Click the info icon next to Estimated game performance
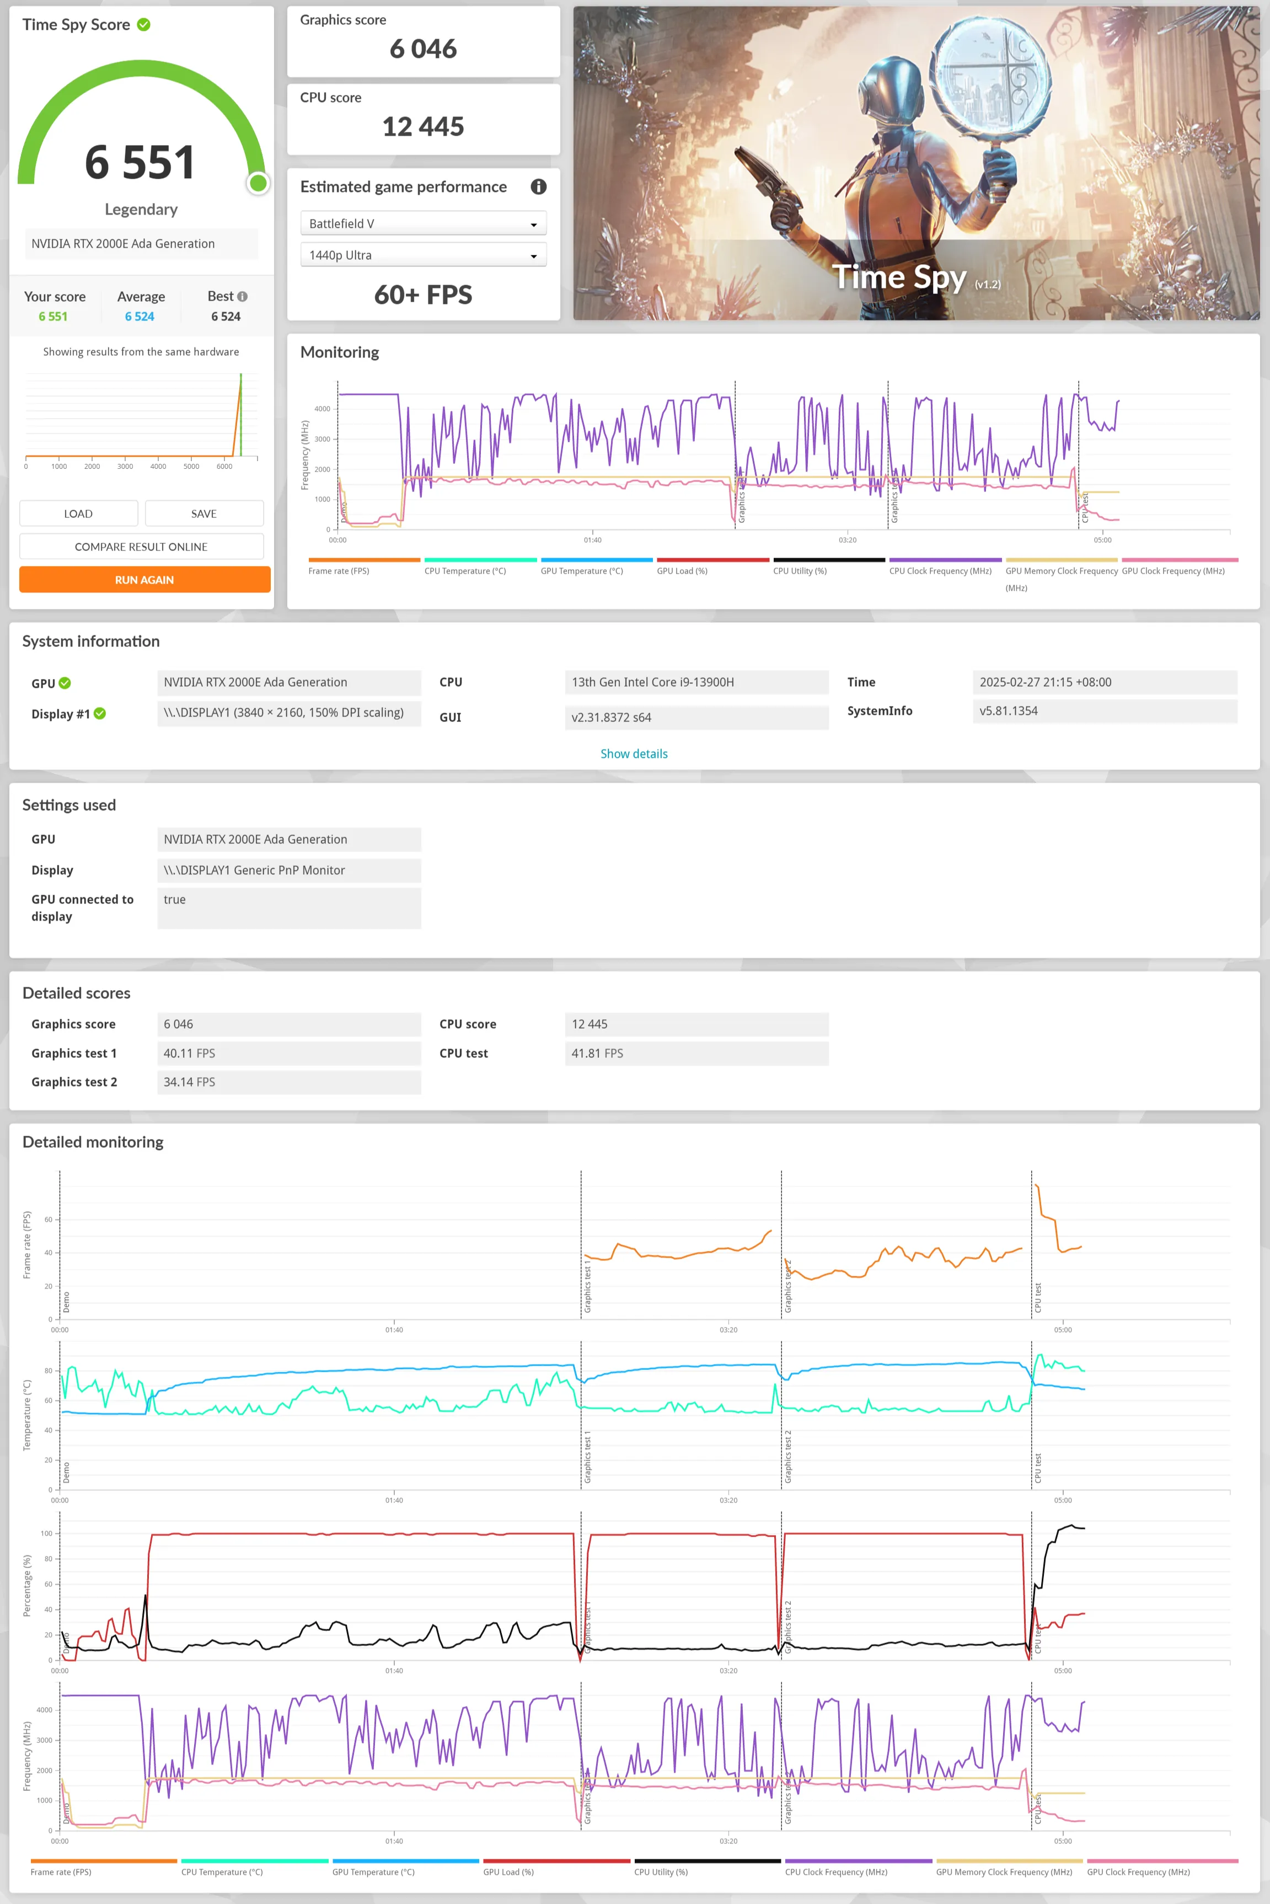1270x1904 pixels. tap(539, 186)
